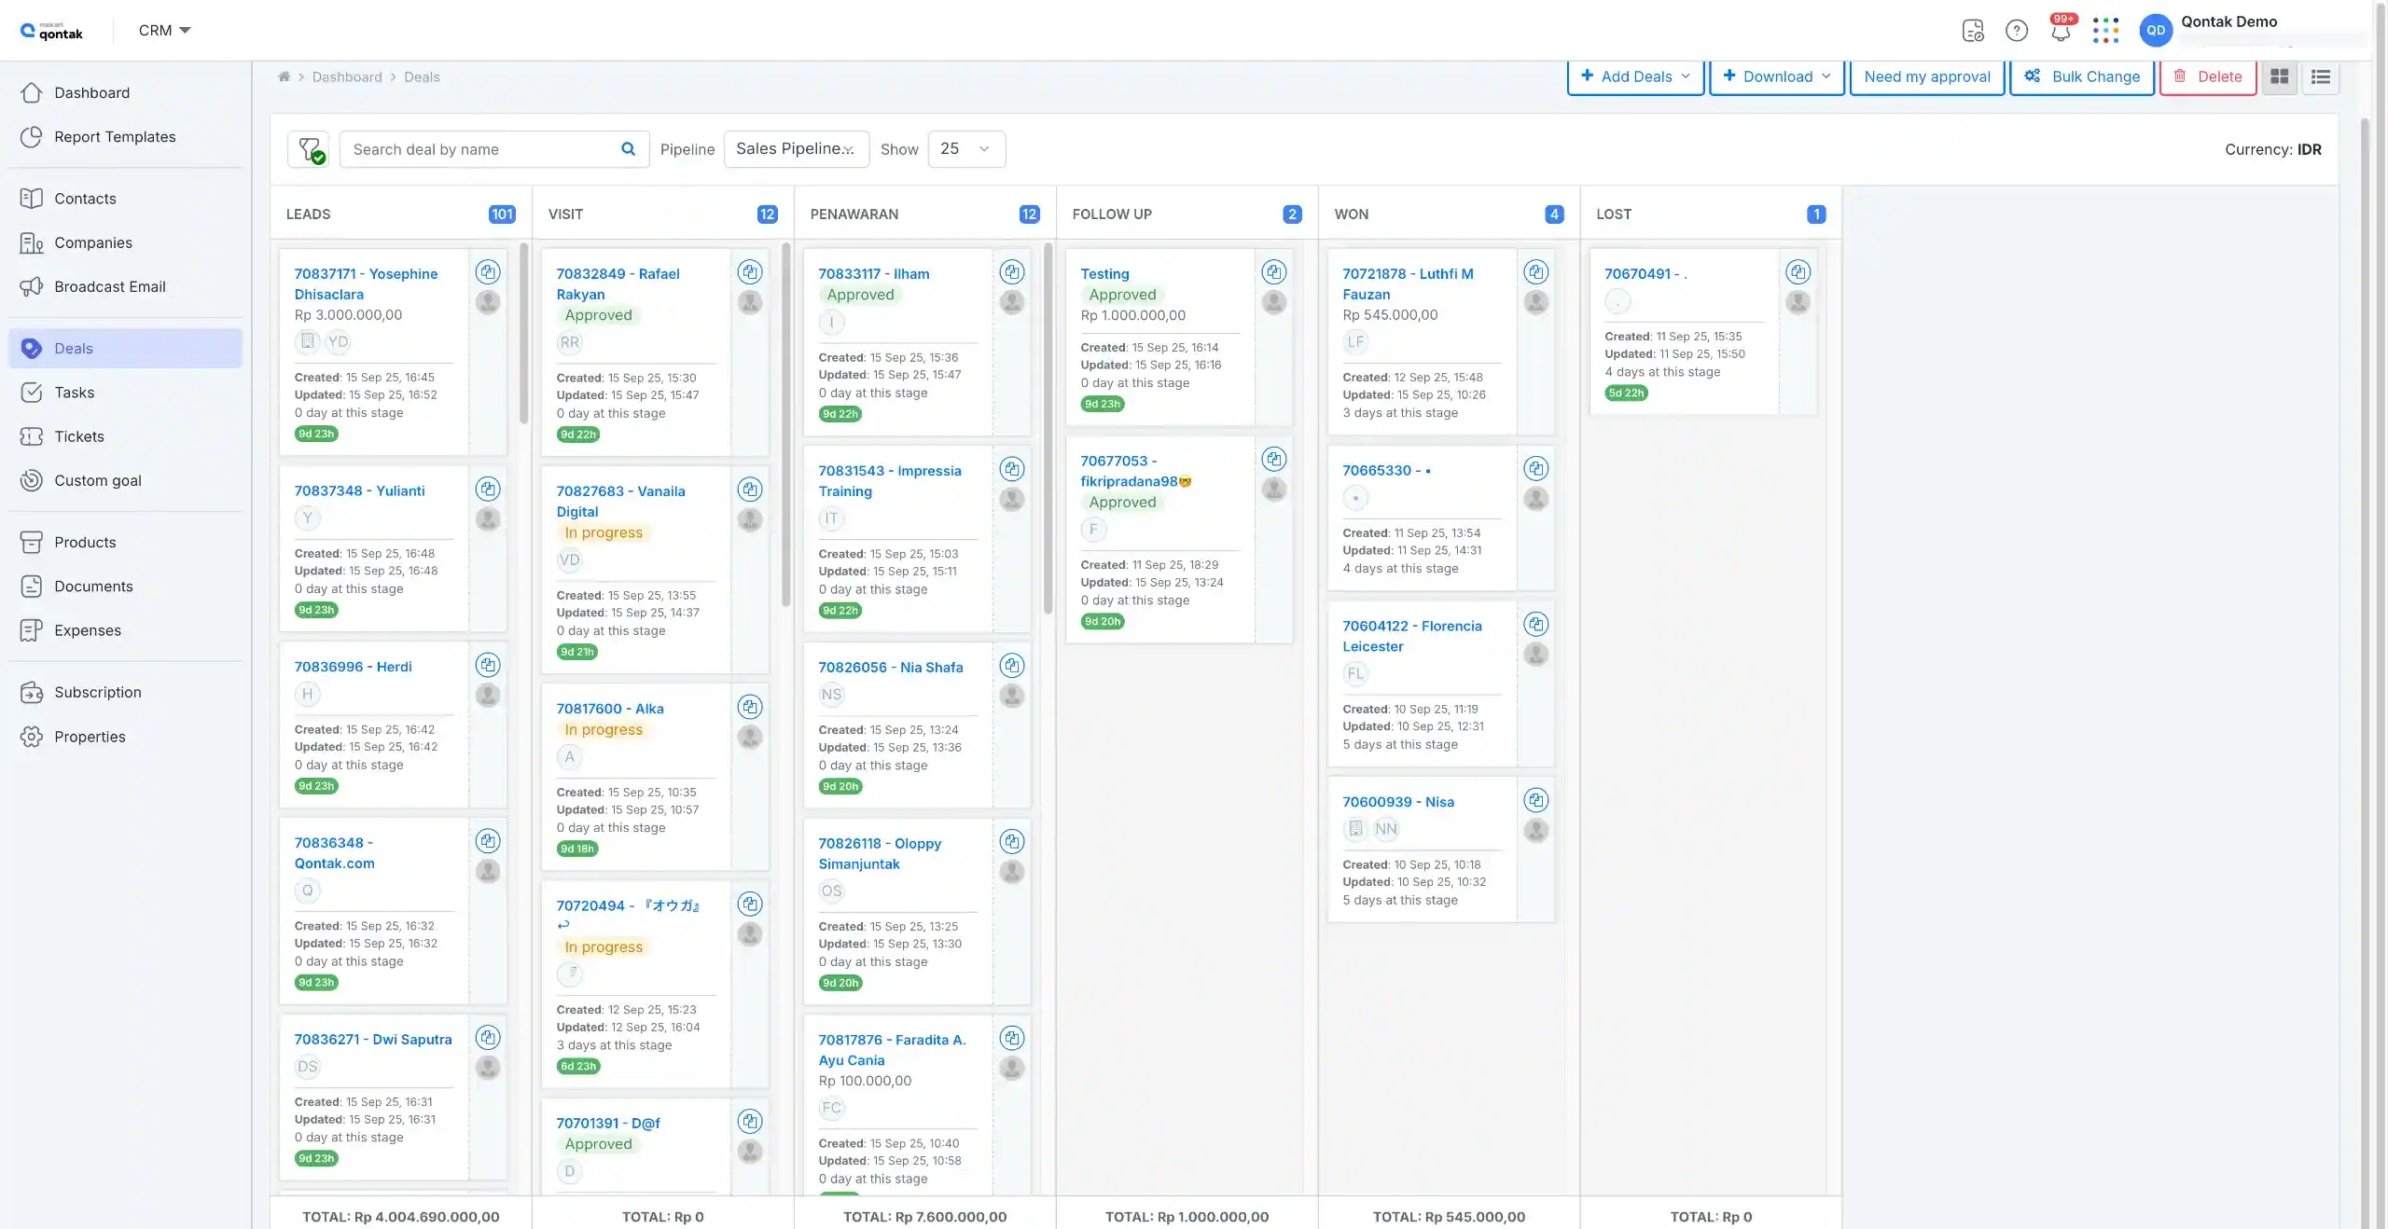The image size is (2388, 1229).
Task: Toggle the duplicate icon on the Testing deal
Action: tap(1274, 271)
